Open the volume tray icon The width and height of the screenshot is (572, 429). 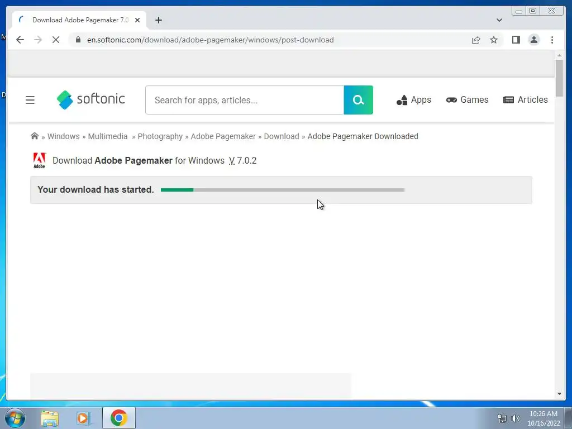tap(516, 418)
